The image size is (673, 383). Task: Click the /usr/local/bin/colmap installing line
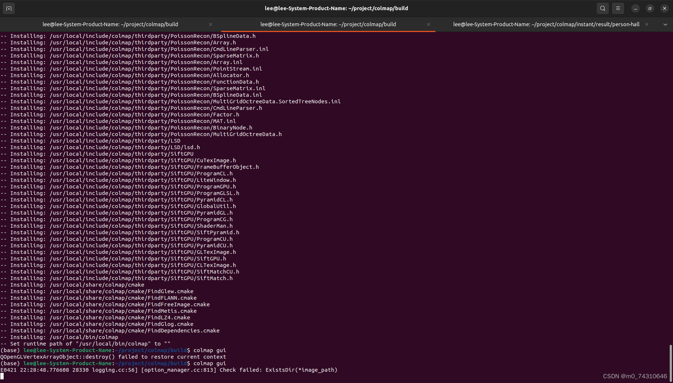point(59,337)
